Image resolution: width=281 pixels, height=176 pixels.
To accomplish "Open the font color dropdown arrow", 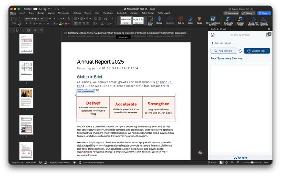I will pos(69,24).
